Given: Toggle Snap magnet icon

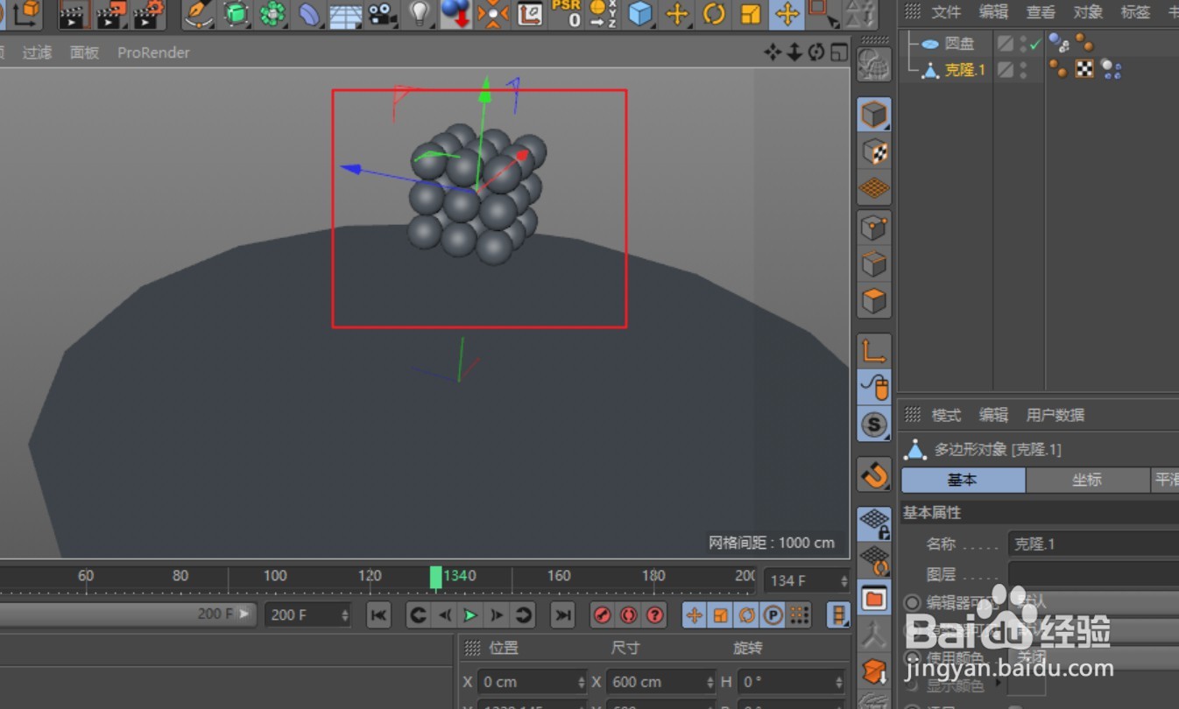Looking at the screenshot, I should click(874, 474).
